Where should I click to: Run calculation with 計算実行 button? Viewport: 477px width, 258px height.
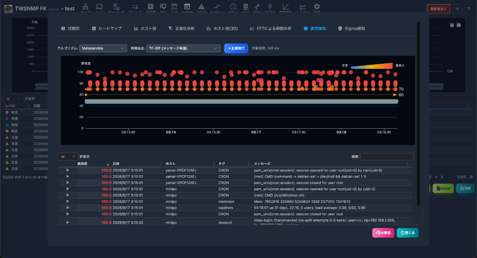(236, 48)
